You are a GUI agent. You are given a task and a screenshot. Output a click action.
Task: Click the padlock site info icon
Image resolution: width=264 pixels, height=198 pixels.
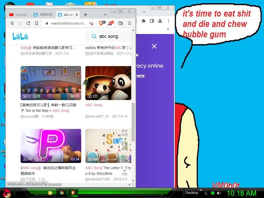[x=47, y=23]
